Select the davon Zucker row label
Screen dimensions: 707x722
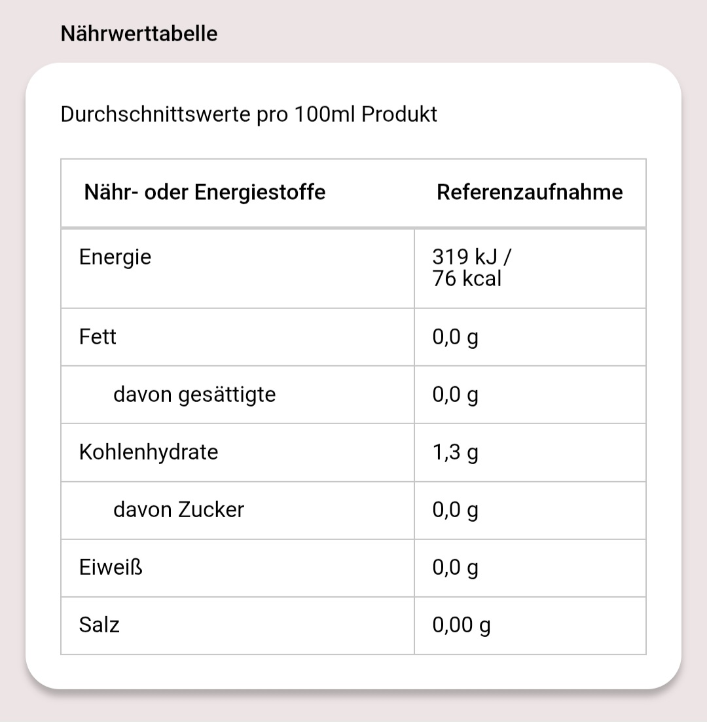click(x=179, y=510)
